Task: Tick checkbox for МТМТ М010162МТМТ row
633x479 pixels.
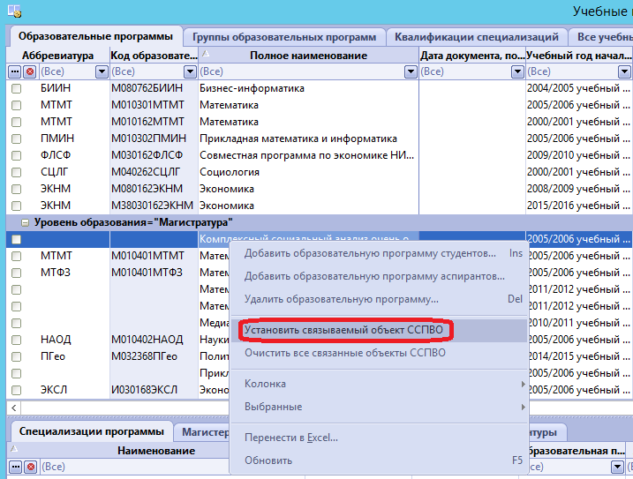Action: pos(16,122)
